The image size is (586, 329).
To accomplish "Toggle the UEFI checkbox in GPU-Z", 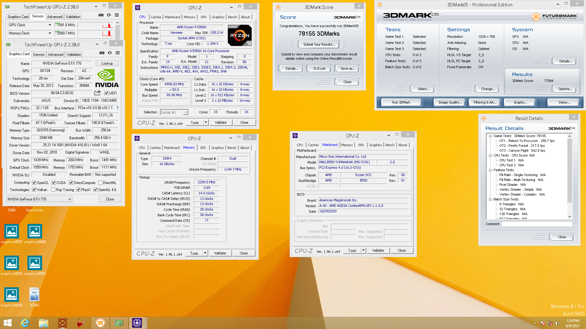I will click(106, 93).
